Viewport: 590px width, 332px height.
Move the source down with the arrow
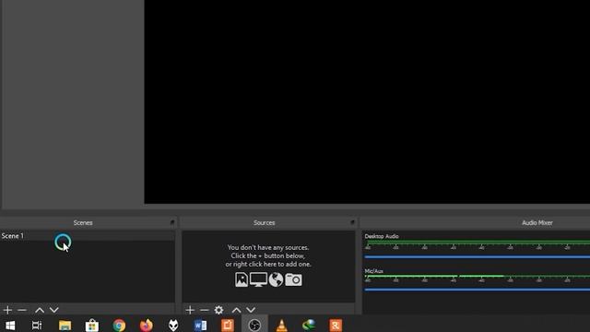point(251,310)
